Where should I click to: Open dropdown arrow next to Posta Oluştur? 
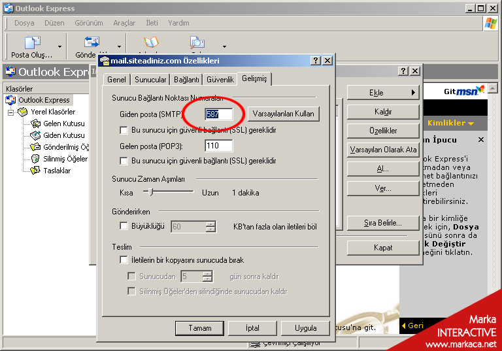coord(59,47)
